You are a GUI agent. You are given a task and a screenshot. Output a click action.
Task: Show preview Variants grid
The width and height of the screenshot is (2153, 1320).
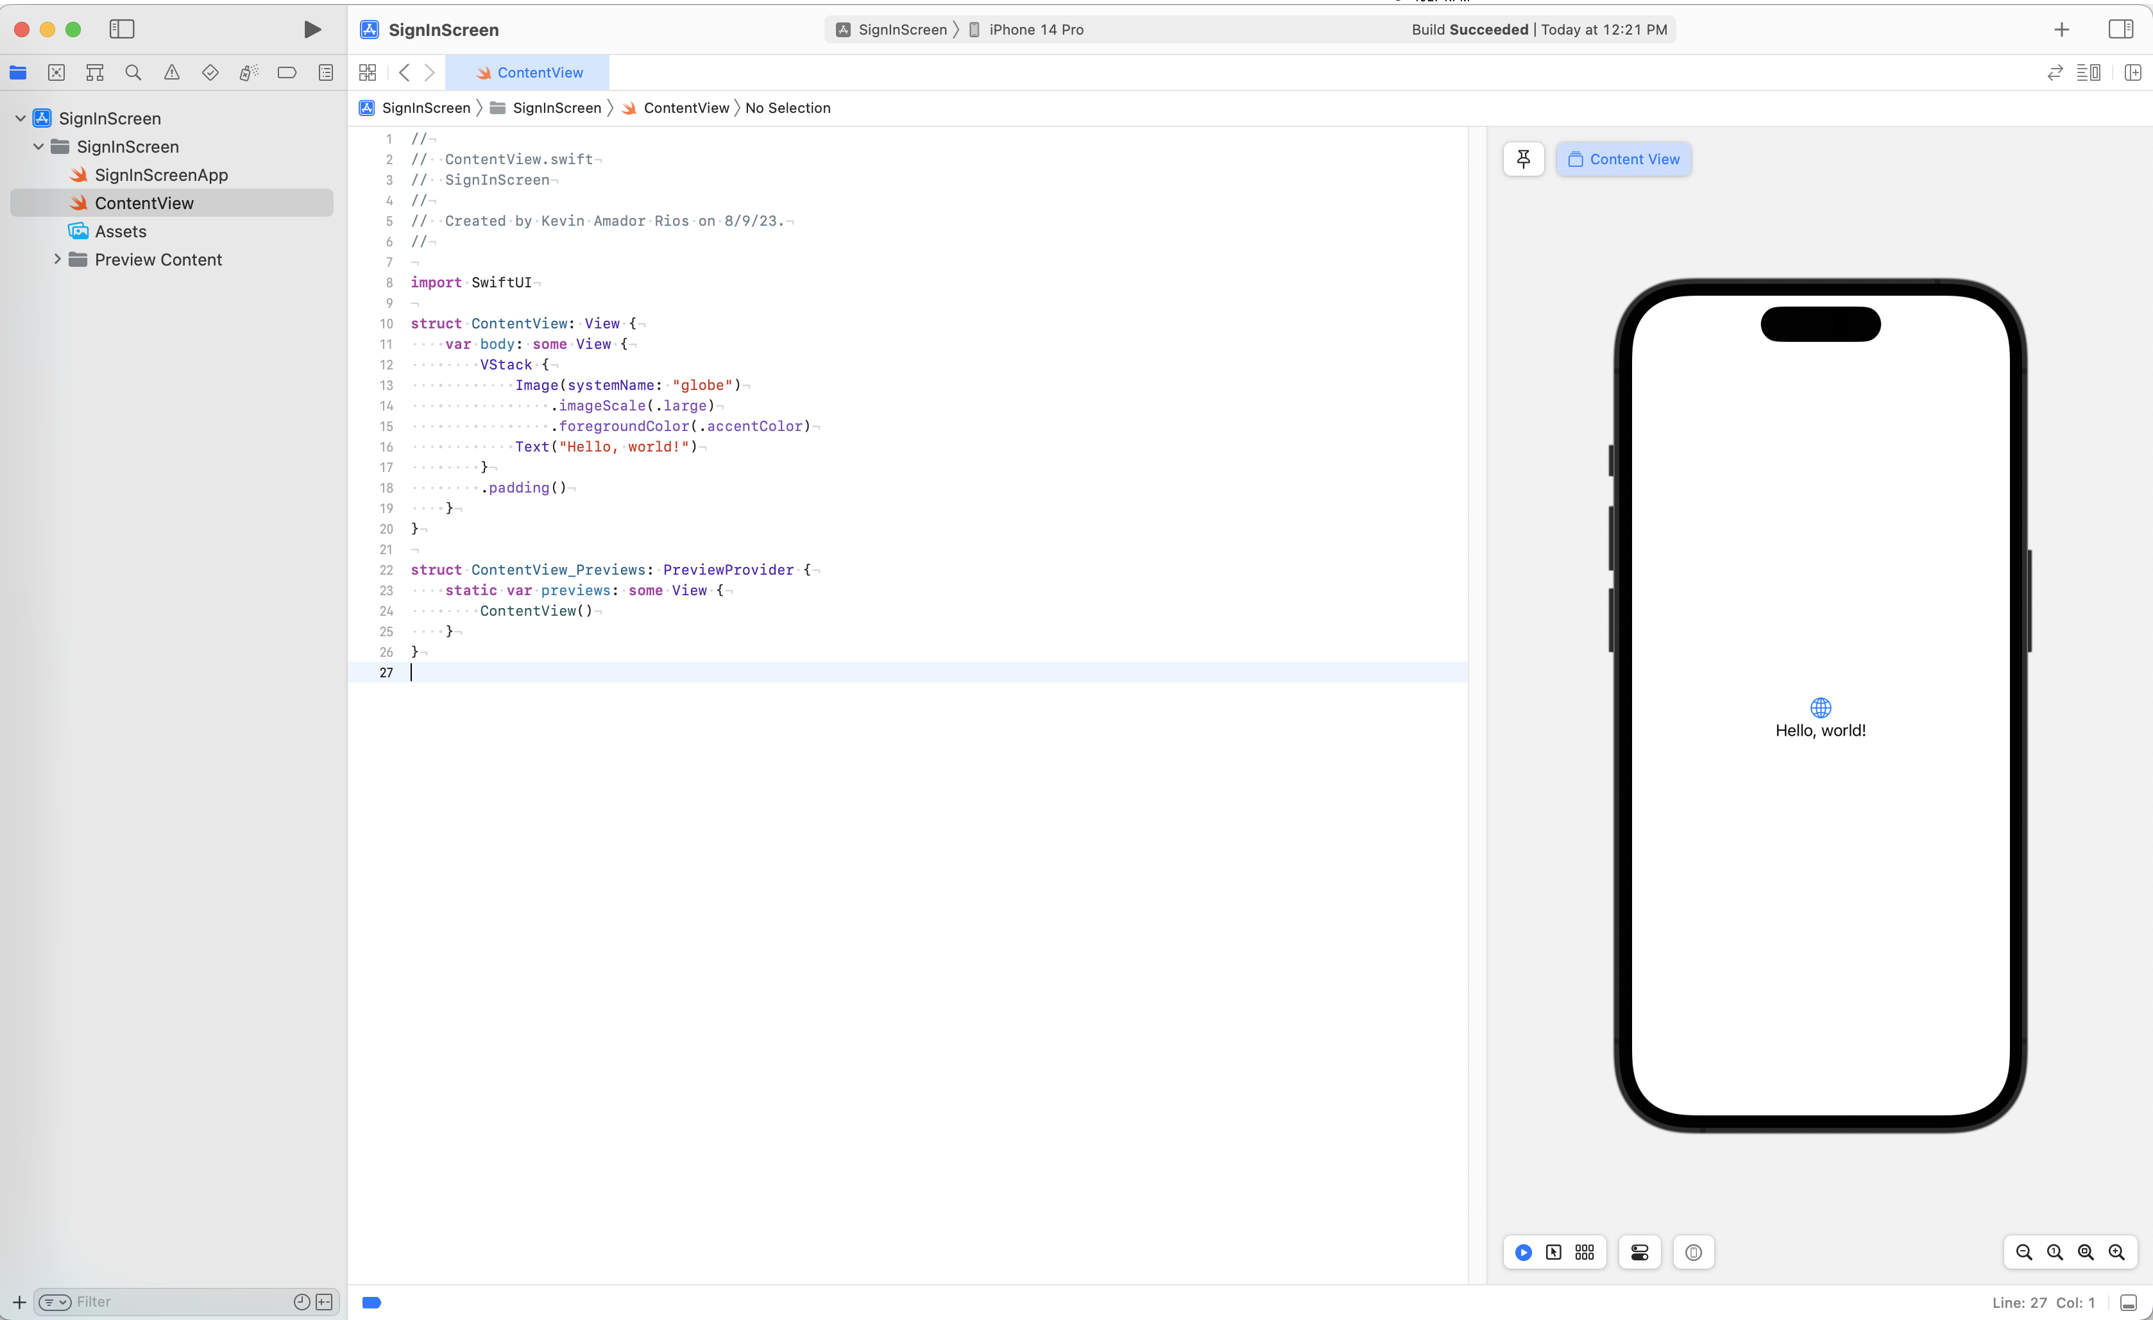tap(1584, 1253)
